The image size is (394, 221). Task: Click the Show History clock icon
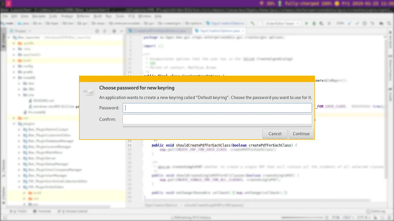point(365,23)
